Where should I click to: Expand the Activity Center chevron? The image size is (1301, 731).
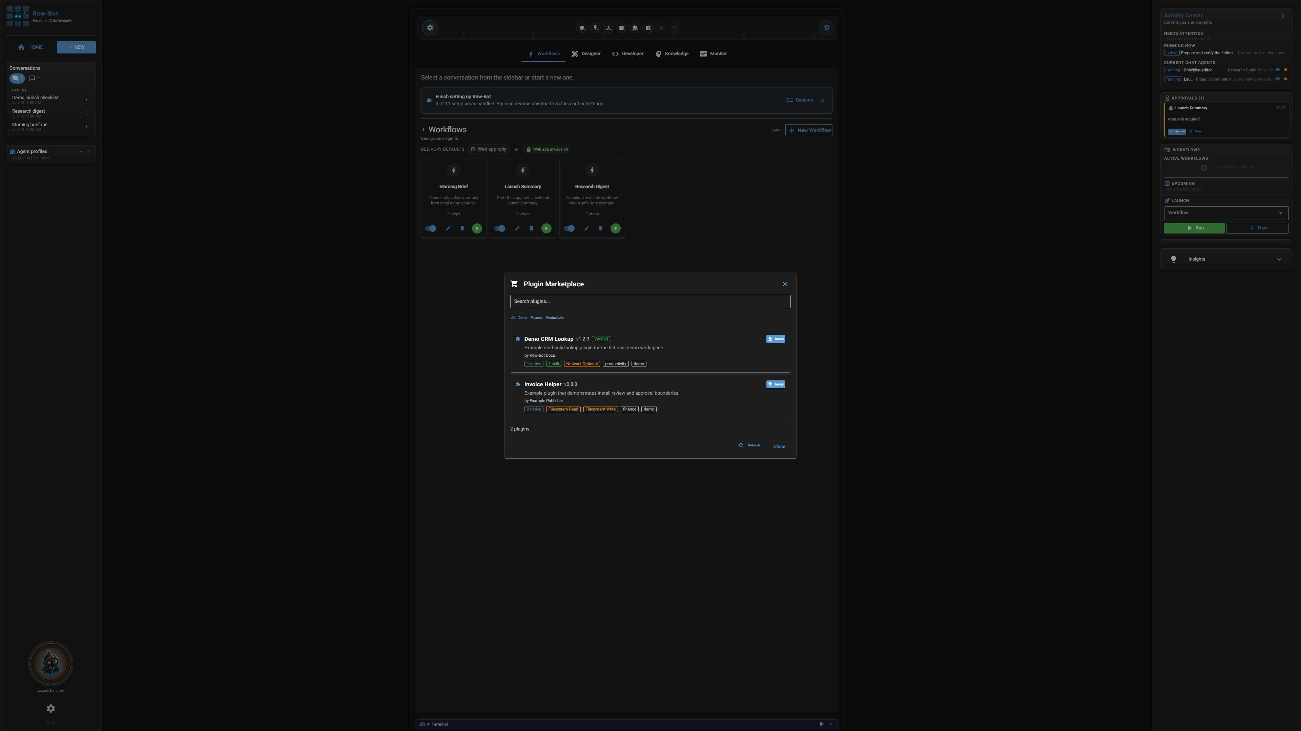click(1283, 16)
